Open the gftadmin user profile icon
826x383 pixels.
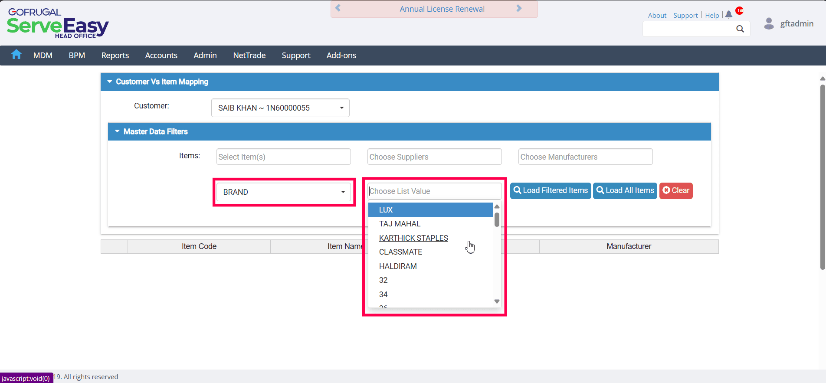(769, 23)
